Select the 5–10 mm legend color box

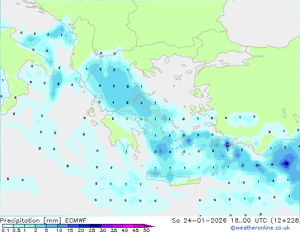click(x=52, y=226)
